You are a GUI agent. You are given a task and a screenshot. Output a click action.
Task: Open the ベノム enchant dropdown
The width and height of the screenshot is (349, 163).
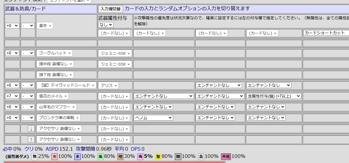pyautogui.click(x=153, y=118)
